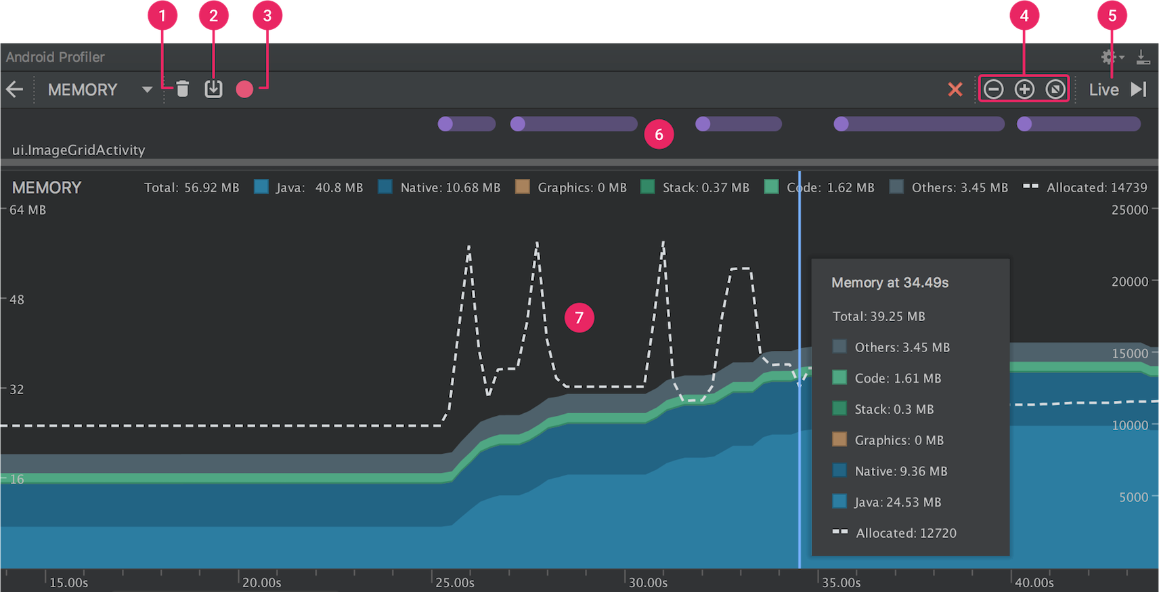This screenshot has width=1159, height=592.
Task: Capture a heap dump with the download icon
Action: click(x=213, y=89)
